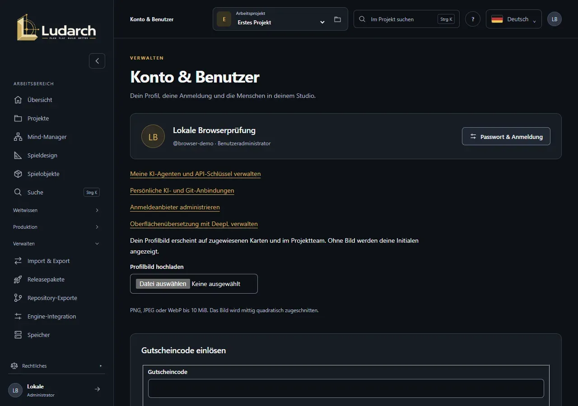The height and width of the screenshot is (406, 578).
Task: Open Releasepakete via the rocket icon
Action: pyautogui.click(x=18, y=279)
